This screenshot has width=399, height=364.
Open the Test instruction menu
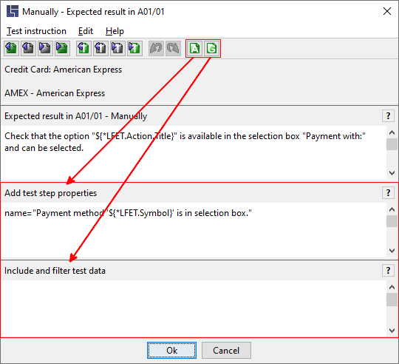36,31
